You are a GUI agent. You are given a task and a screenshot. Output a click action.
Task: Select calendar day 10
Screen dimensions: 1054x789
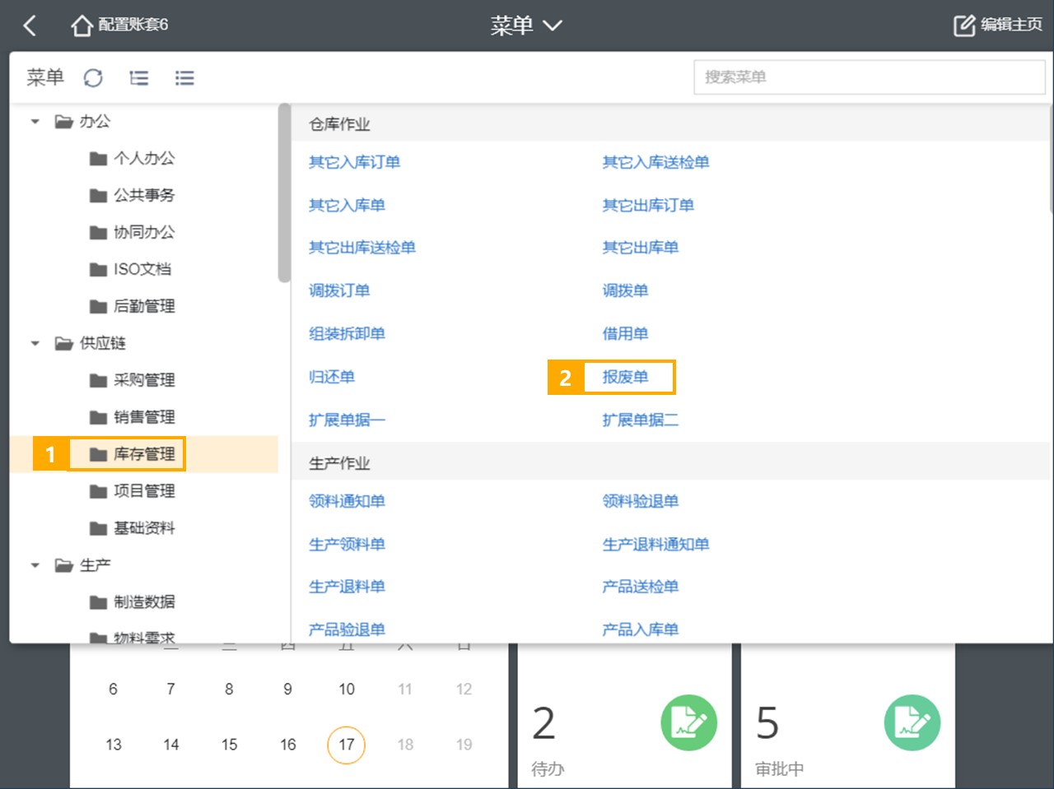tap(347, 689)
